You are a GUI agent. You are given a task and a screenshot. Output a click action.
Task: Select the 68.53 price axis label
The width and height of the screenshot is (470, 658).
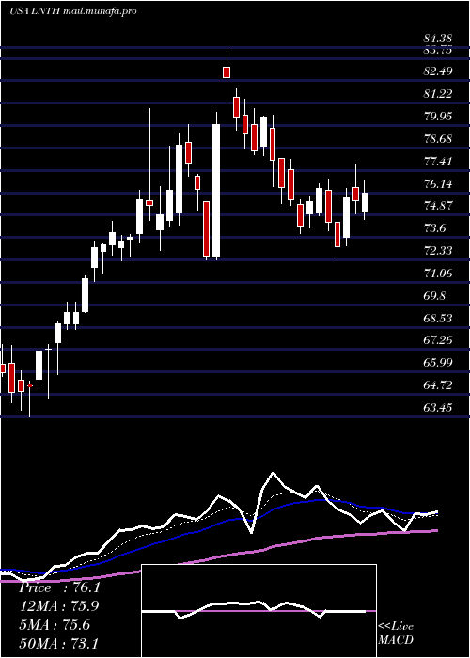[438, 319]
